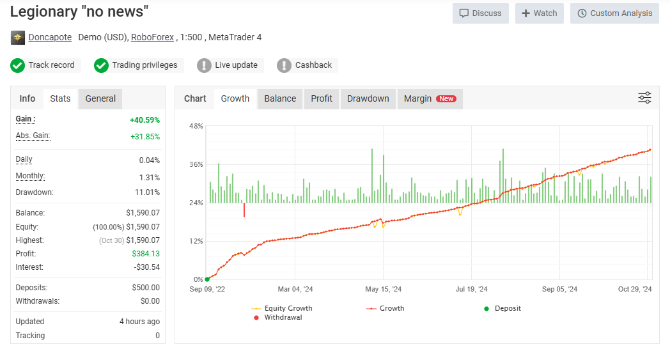Screen dimensions: 670x351
Task: Switch to the Info tab
Action: pos(27,98)
